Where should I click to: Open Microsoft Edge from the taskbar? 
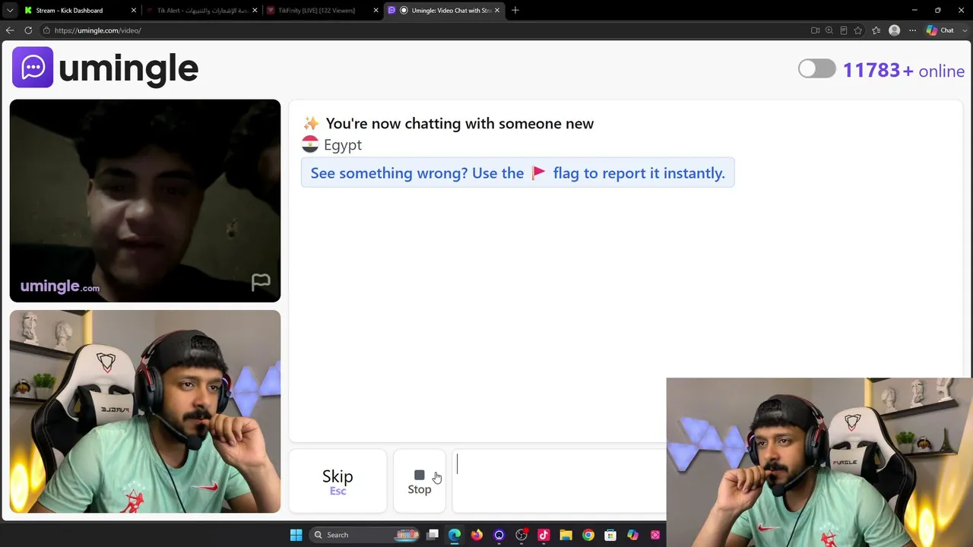click(455, 535)
